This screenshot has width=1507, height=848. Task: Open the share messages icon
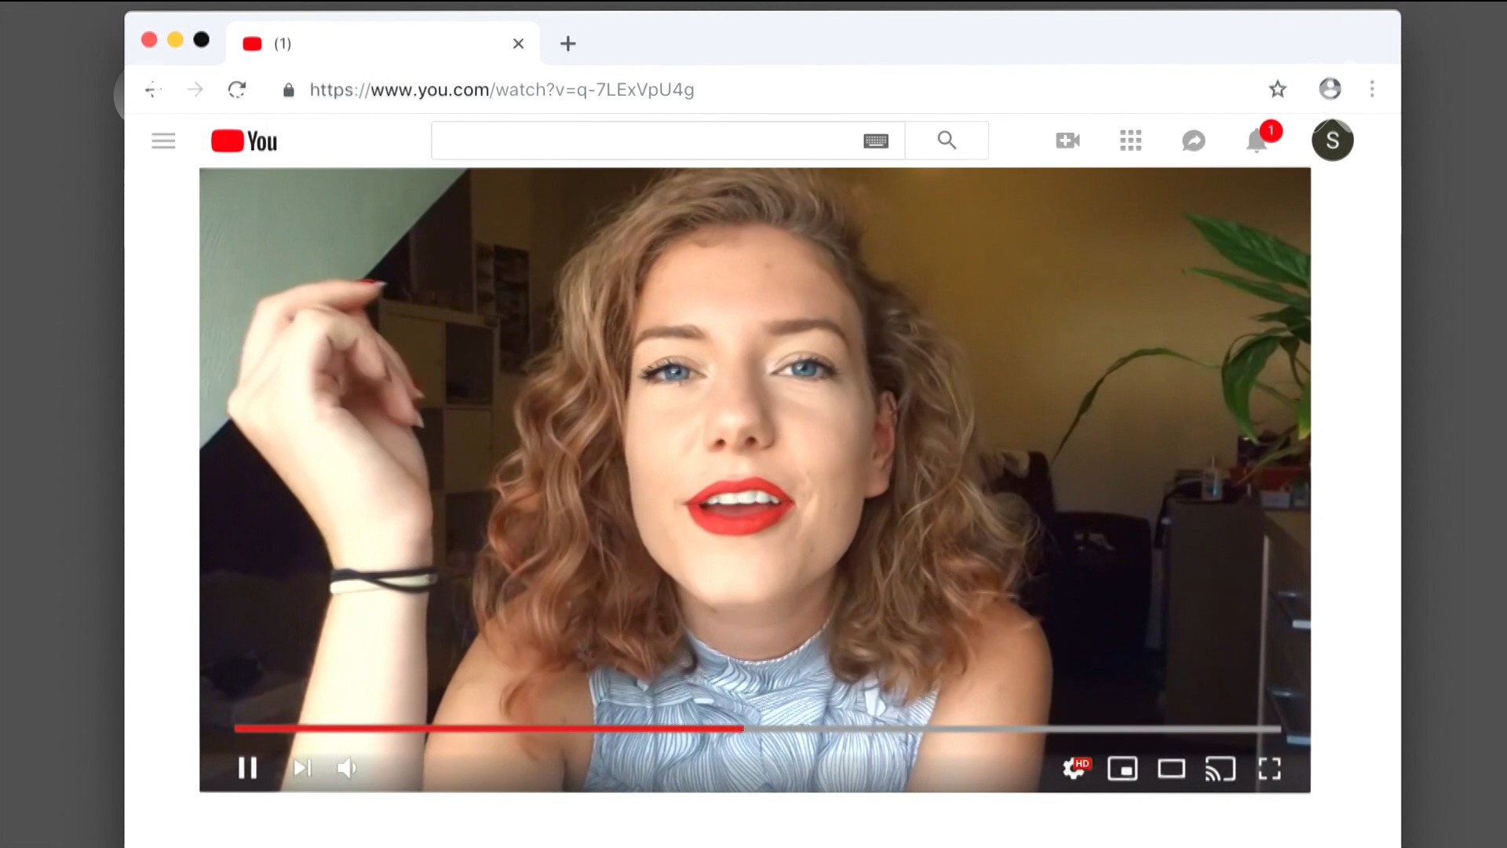coord(1193,141)
